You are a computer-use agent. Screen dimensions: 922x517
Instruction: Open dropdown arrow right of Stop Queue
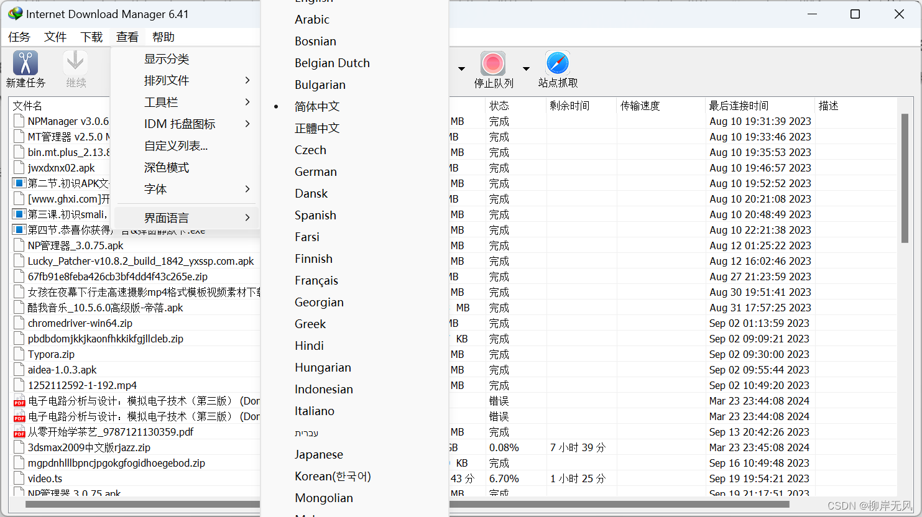pyautogui.click(x=526, y=68)
